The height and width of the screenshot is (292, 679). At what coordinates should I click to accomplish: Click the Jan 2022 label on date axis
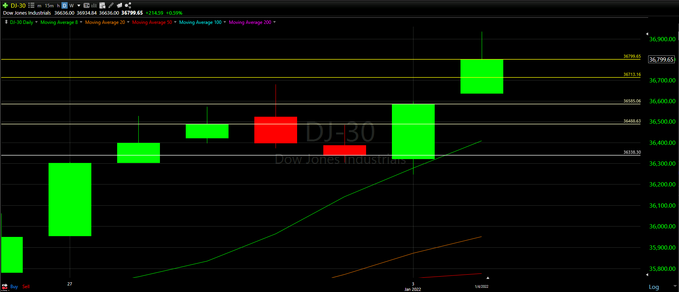click(413, 289)
